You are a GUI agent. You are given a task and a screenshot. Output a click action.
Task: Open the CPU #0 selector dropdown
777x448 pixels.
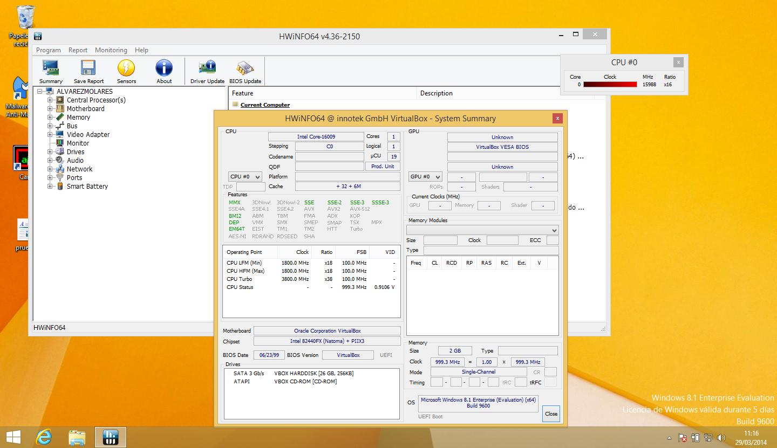tap(246, 177)
